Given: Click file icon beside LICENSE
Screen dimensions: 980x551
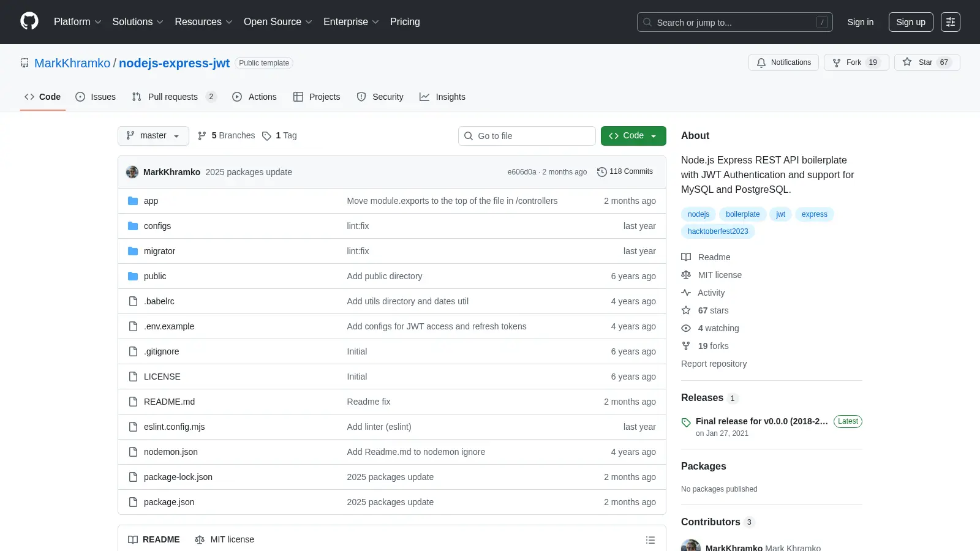Looking at the screenshot, I should tap(133, 377).
